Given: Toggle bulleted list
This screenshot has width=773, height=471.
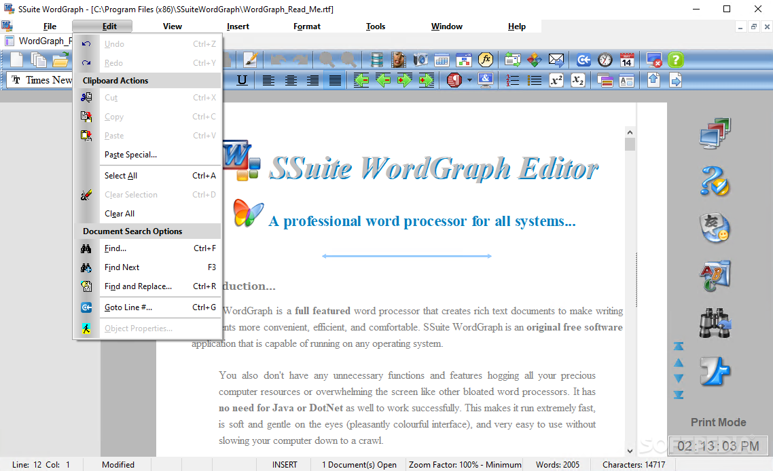Looking at the screenshot, I should tap(535, 80).
